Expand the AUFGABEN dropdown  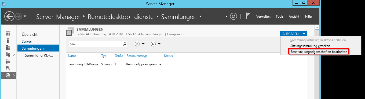point(293,34)
